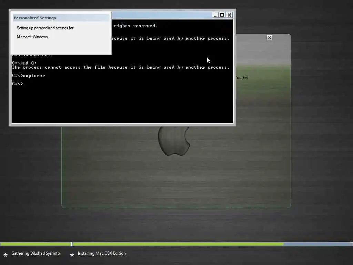This screenshot has height=265, width=353.
Task: Close the command prompt window
Action: pos(229,15)
